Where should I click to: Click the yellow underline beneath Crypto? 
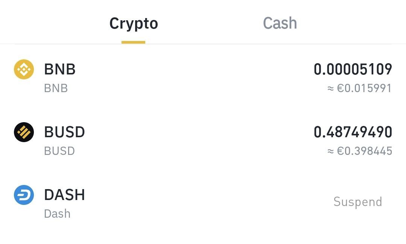pos(133,42)
